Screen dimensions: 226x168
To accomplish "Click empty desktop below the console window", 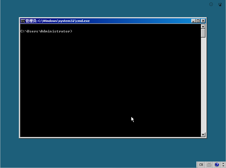I will pos(113,152).
